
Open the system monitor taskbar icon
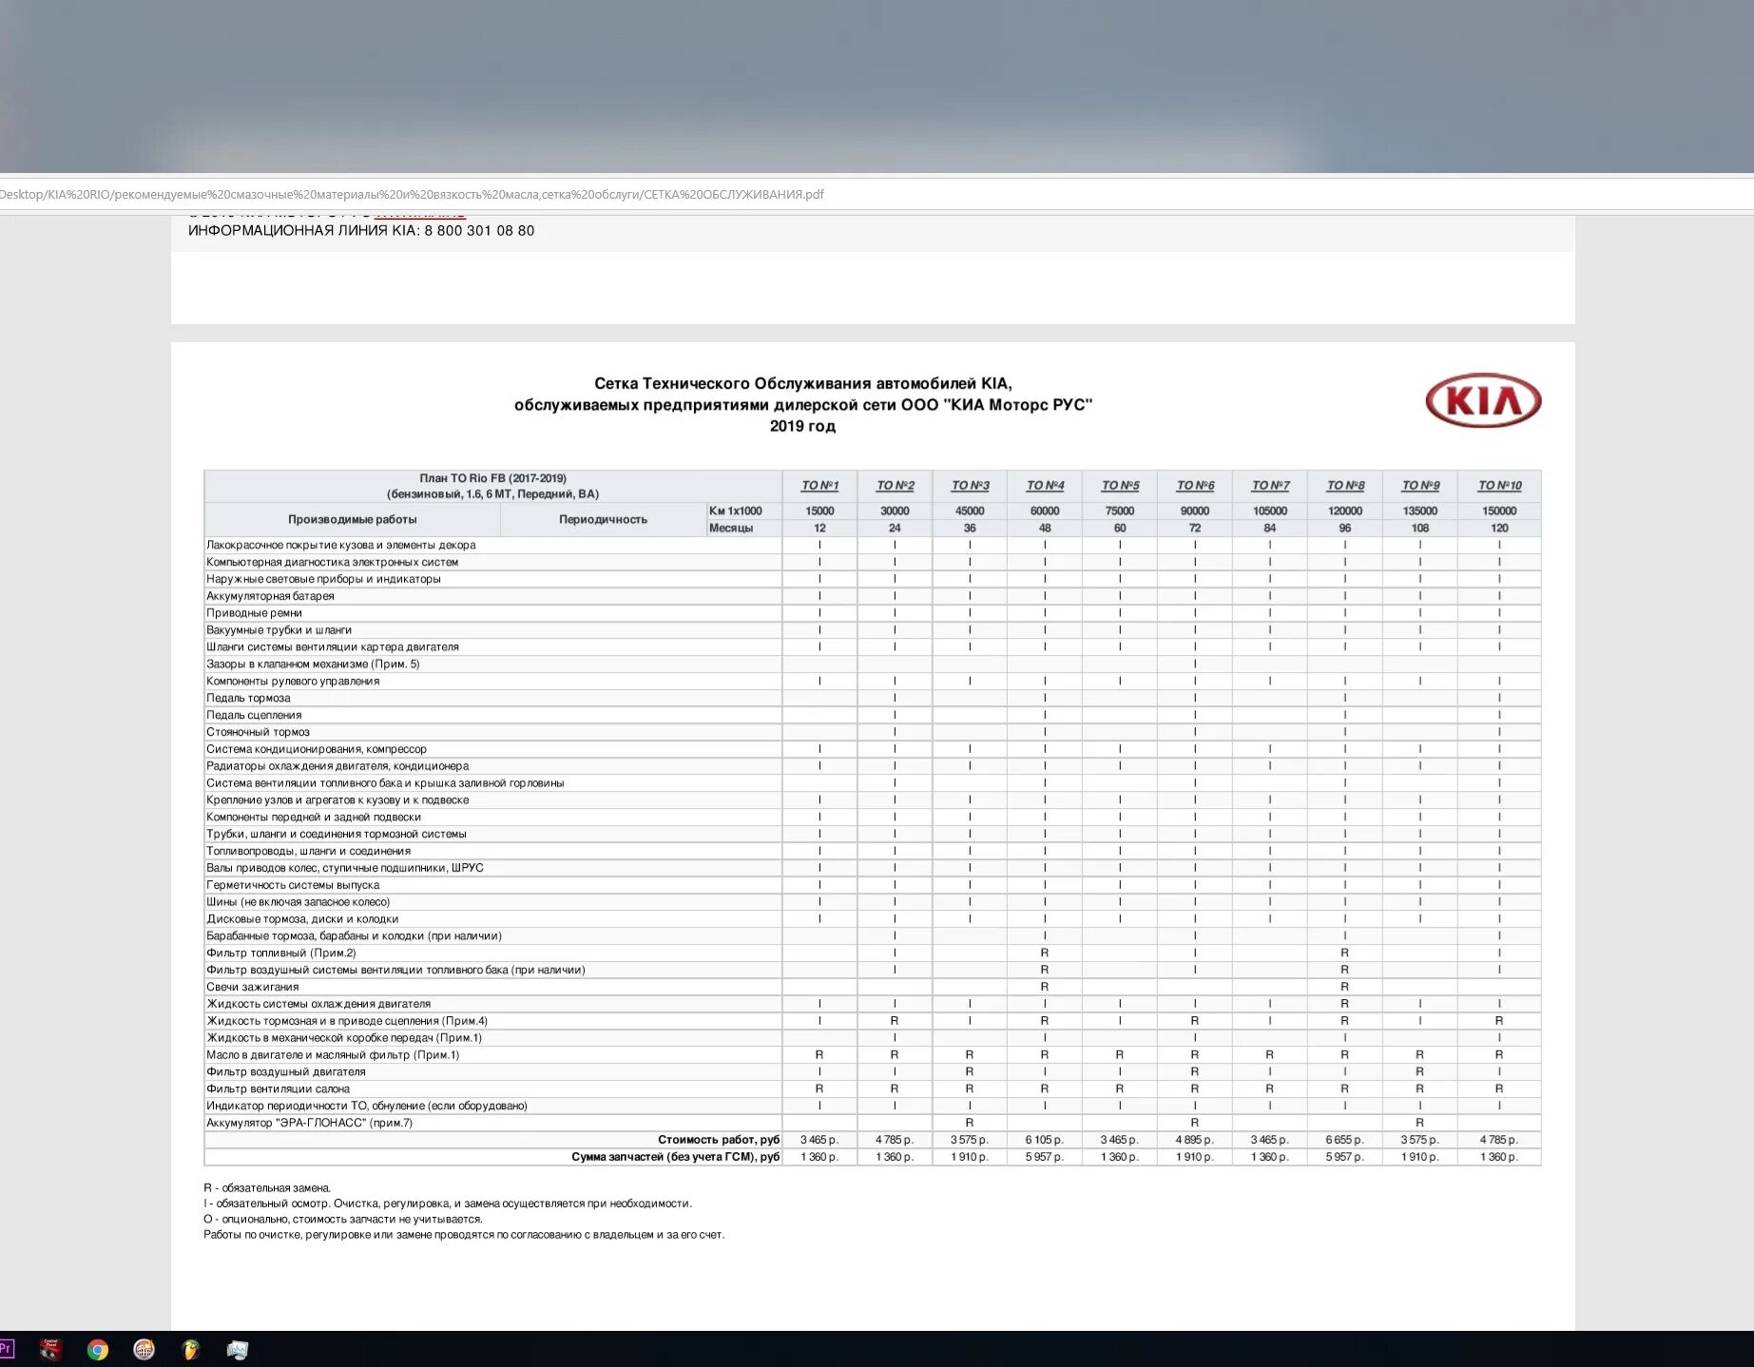point(238,1350)
